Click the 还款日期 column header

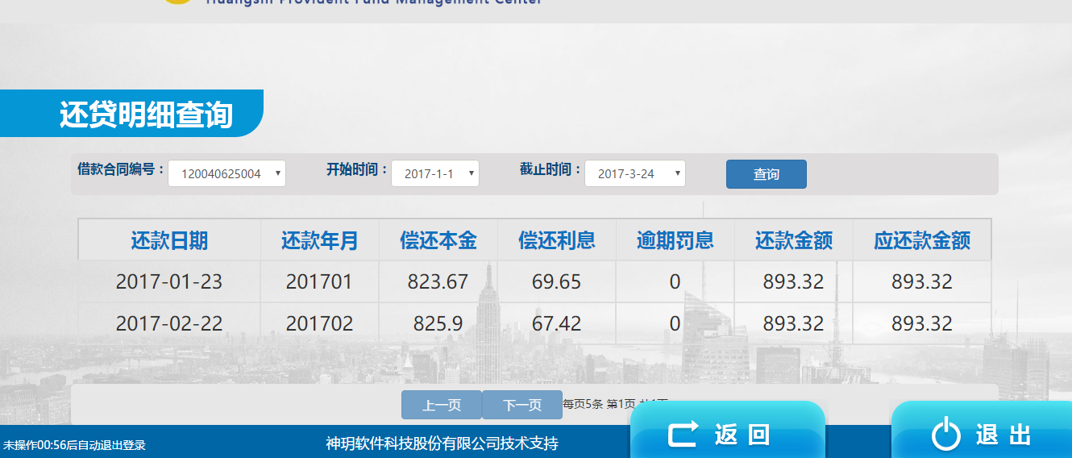[x=169, y=240]
